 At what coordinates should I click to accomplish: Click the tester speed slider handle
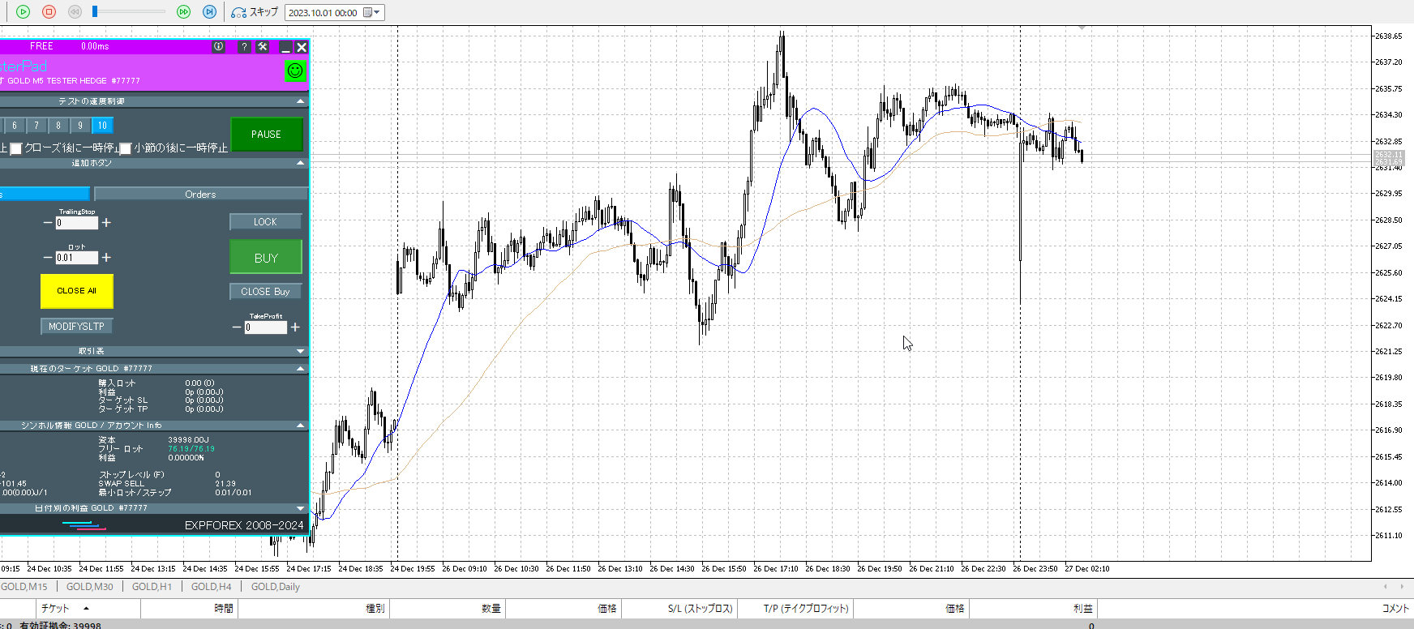coord(95,11)
